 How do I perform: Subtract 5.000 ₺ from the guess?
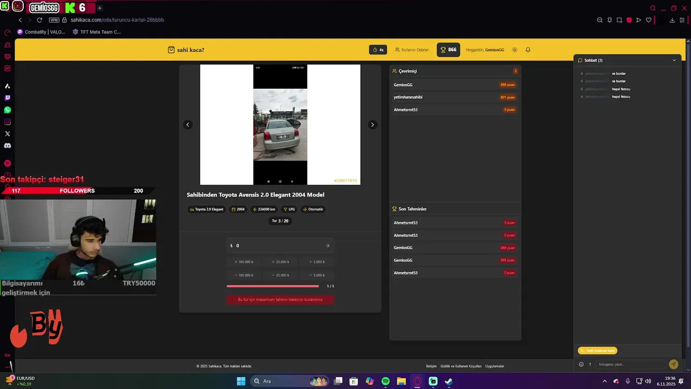pos(317,275)
